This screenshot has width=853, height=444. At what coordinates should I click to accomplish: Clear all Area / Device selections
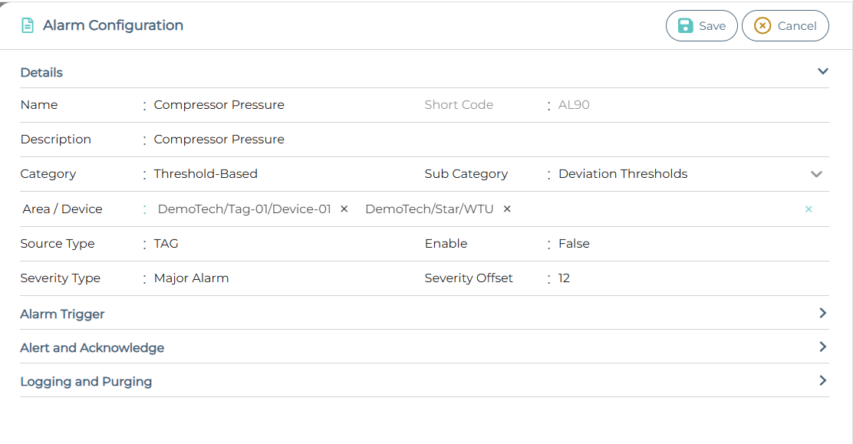point(809,209)
